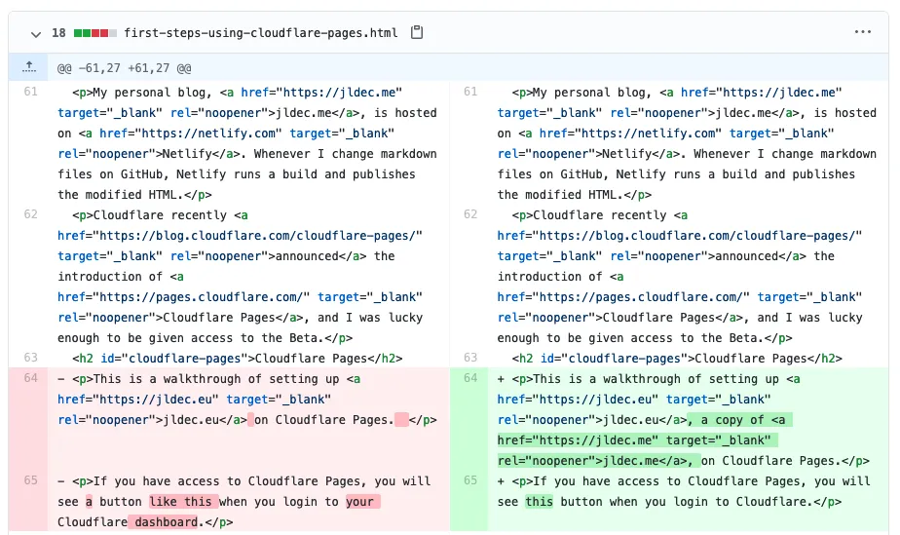Click 'href="https://pages.cloudflare.com/"' in right pane
The width and height of the screenshot is (900, 535).
click(623, 297)
